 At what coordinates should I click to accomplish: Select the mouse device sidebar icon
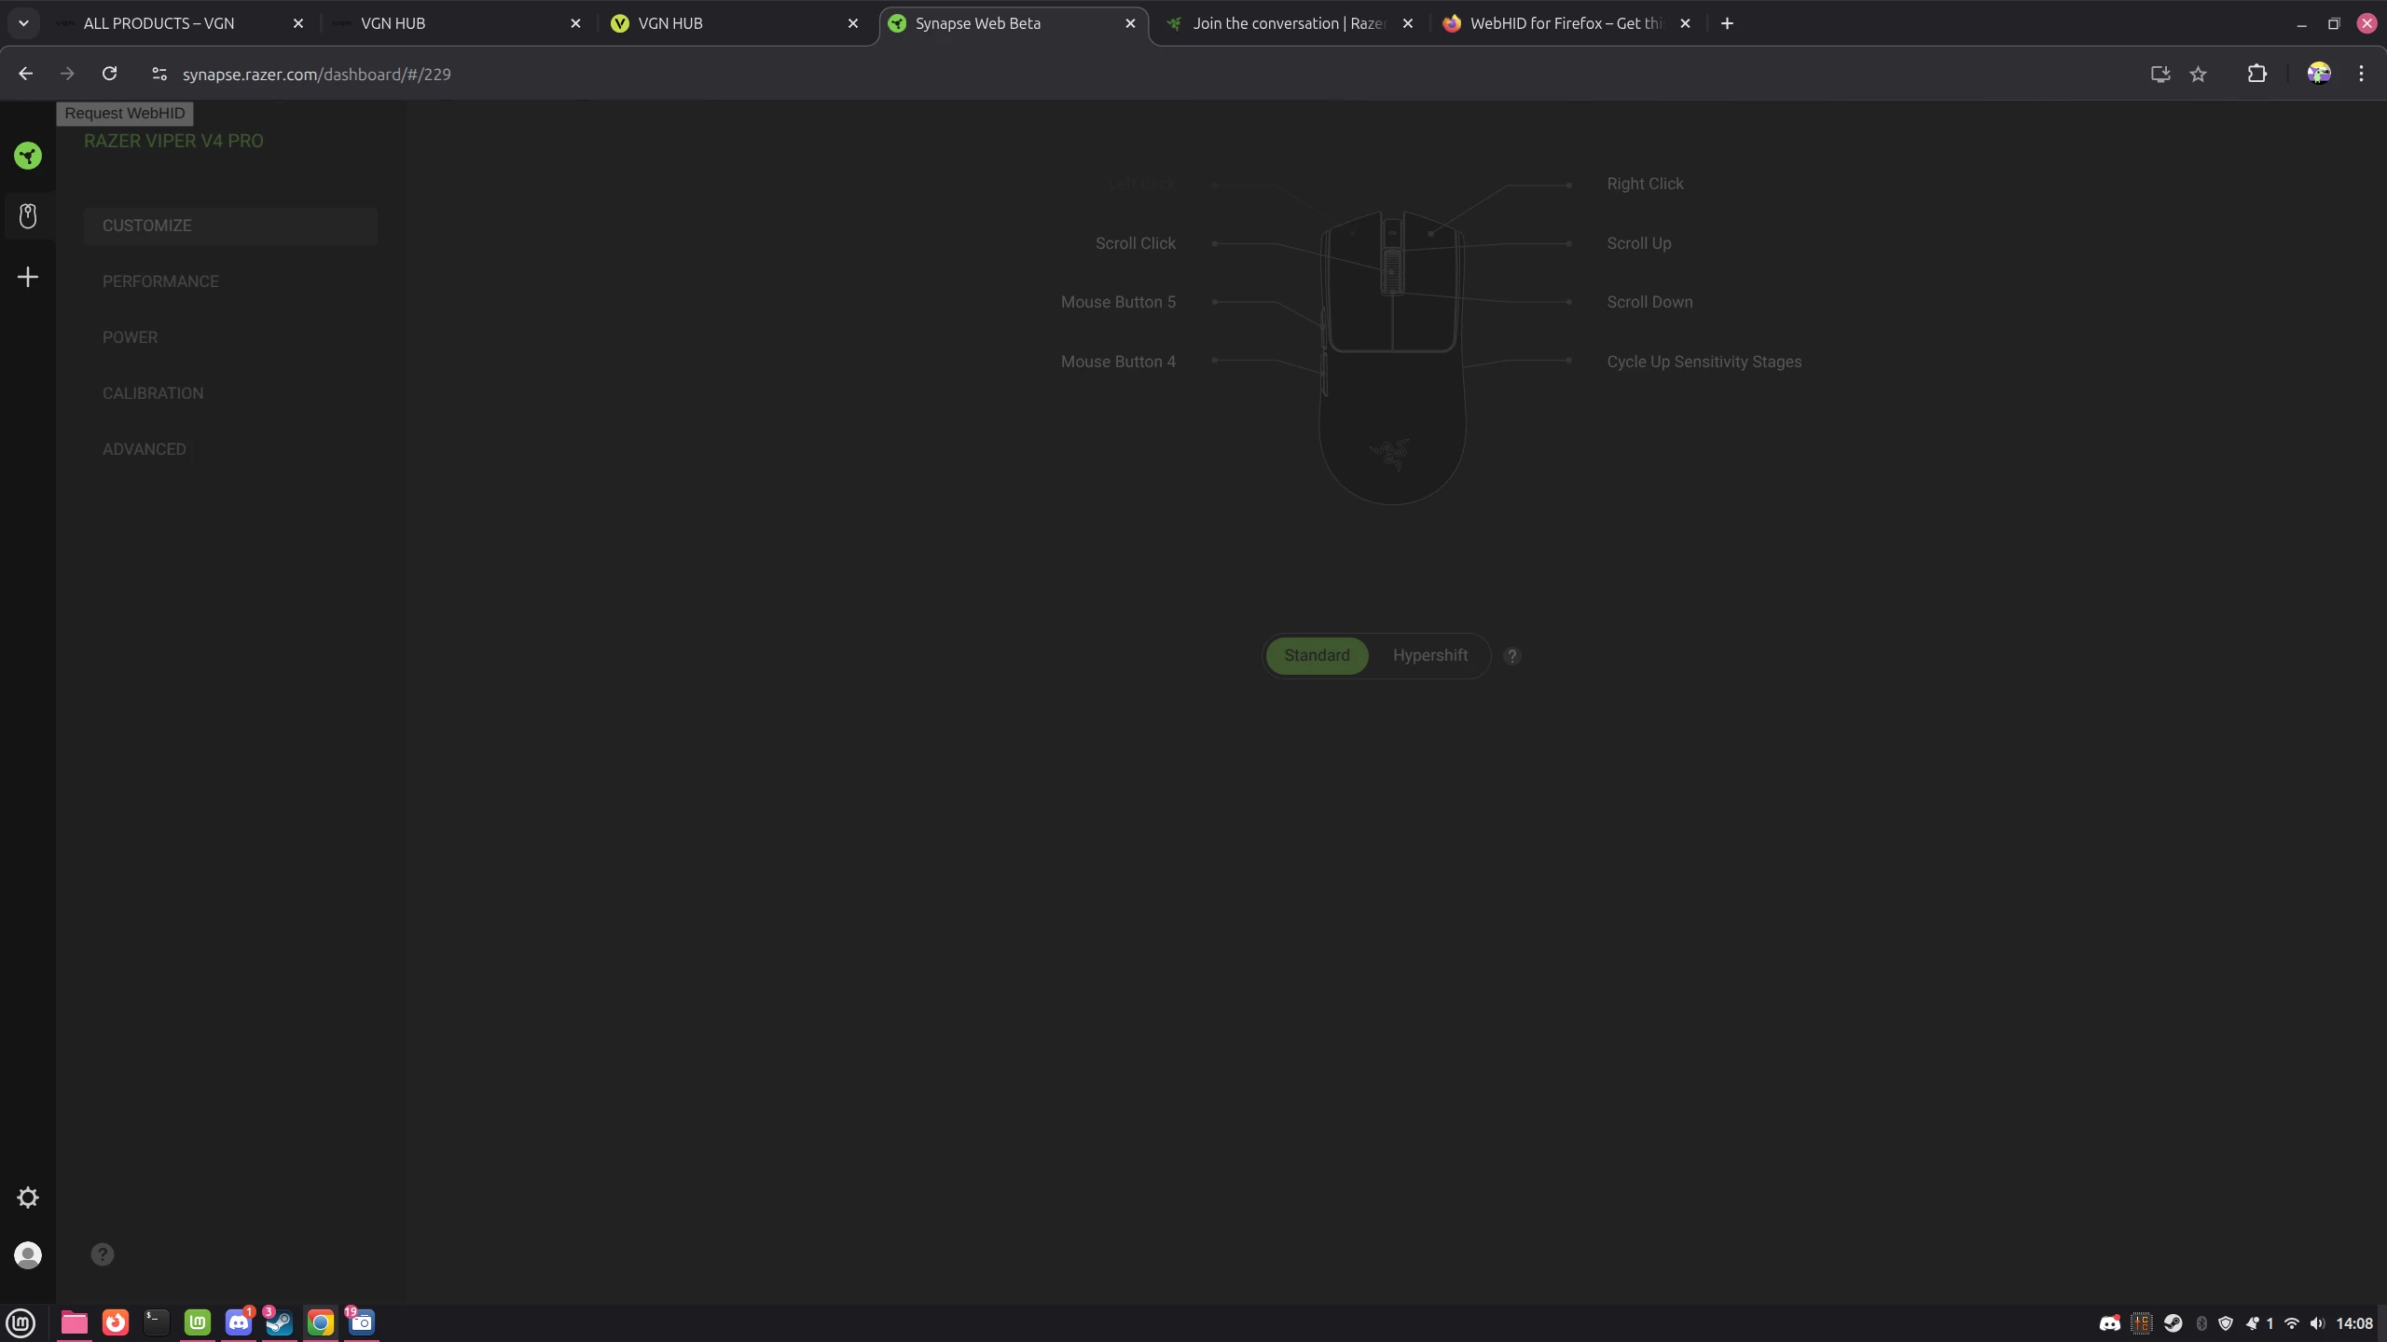point(28,216)
